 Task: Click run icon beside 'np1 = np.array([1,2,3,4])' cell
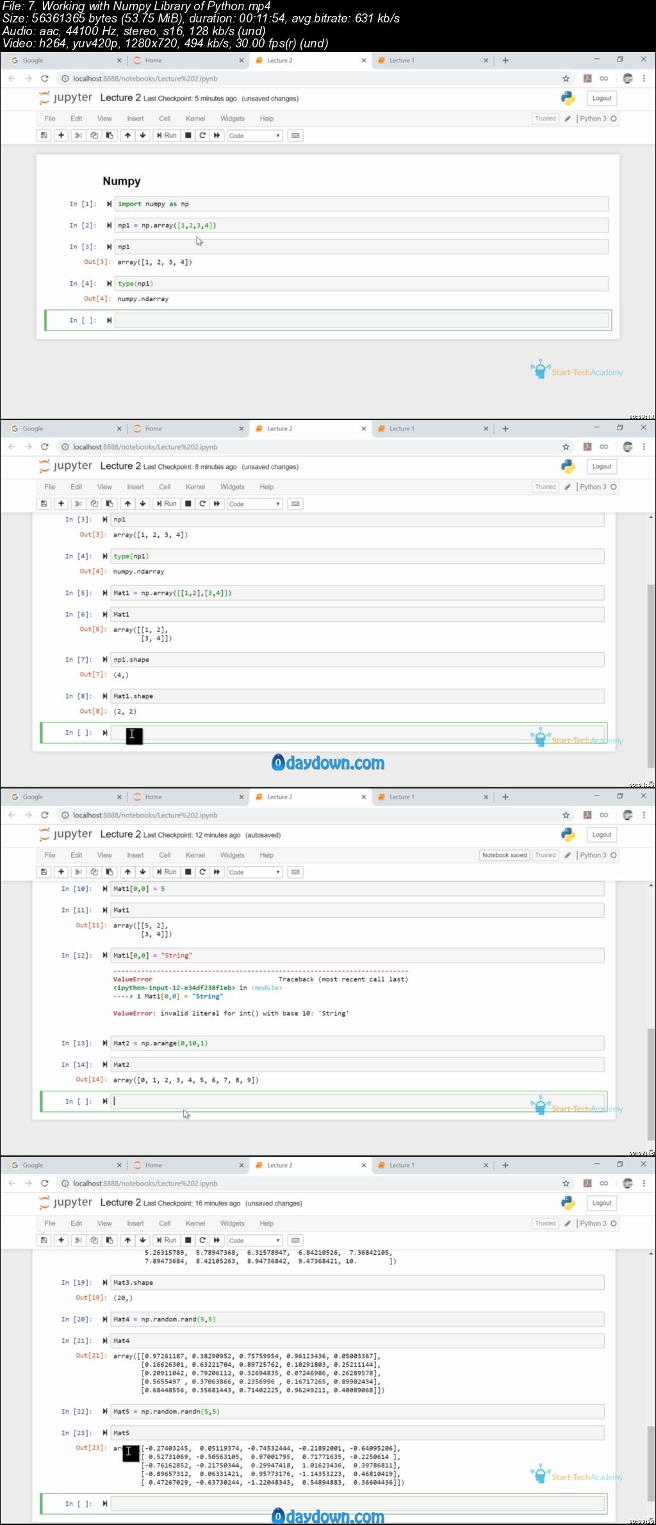(109, 225)
